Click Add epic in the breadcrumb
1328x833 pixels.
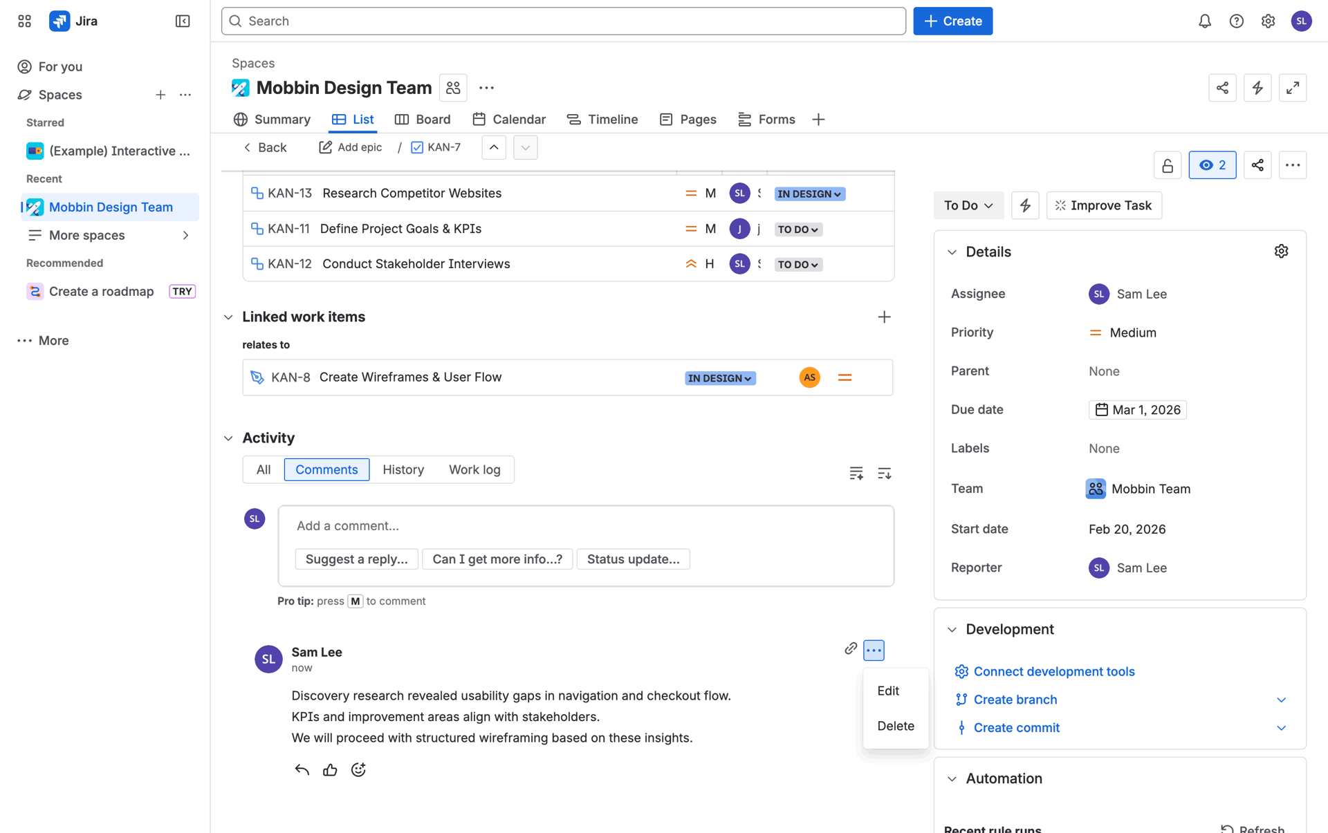[350, 147]
